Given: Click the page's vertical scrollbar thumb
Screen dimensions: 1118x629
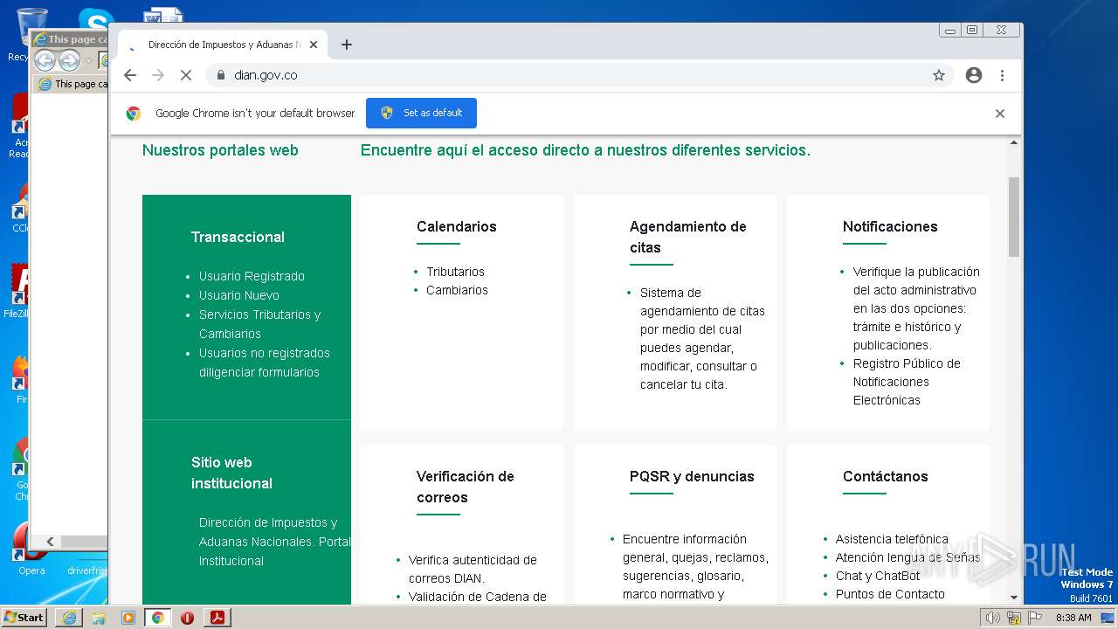Looking at the screenshot, I should click(1014, 217).
